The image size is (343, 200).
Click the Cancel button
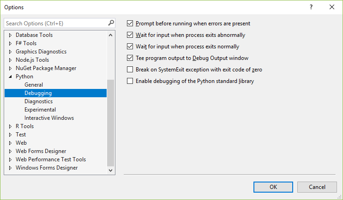point(317,187)
